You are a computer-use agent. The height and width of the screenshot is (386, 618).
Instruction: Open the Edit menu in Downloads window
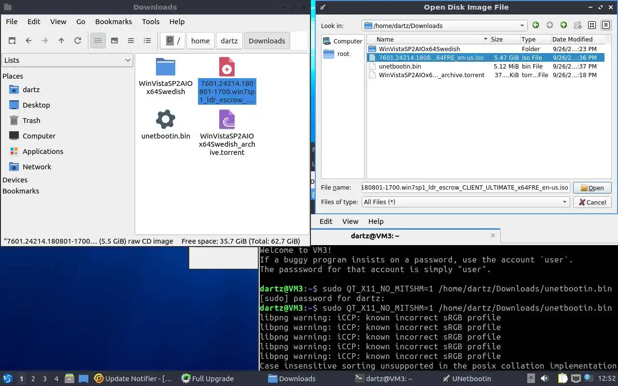pos(34,22)
